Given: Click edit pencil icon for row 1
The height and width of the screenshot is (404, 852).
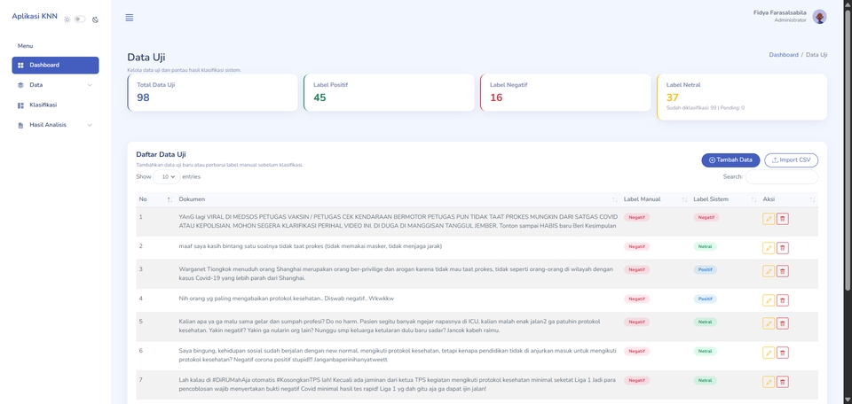Looking at the screenshot, I should (x=769, y=219).
